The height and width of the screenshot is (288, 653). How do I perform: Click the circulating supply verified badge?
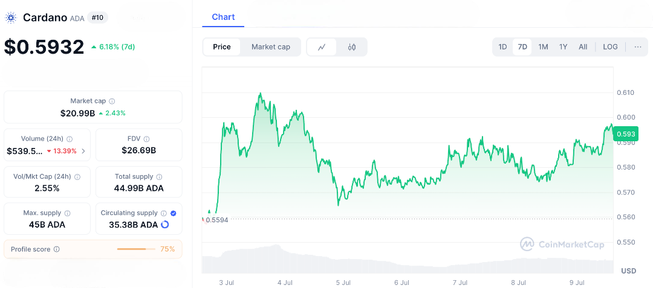point(174,213)
